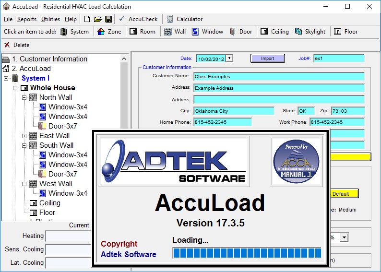Collapse the Whole House node
Viewport: 381px width, 272px height.
click(15, 88)
